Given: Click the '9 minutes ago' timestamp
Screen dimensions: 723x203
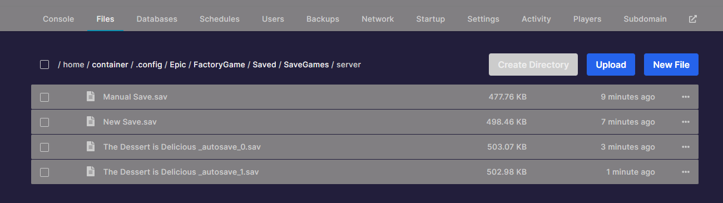Looking at the screenshot, I should pos(628,97).
